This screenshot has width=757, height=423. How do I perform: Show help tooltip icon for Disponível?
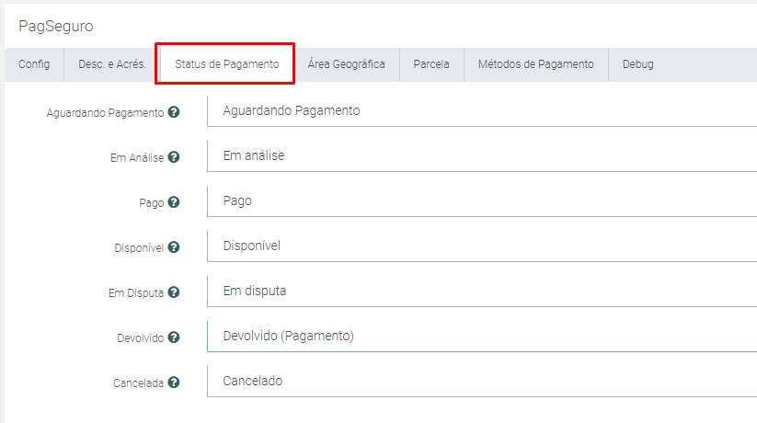pos(174,247)
